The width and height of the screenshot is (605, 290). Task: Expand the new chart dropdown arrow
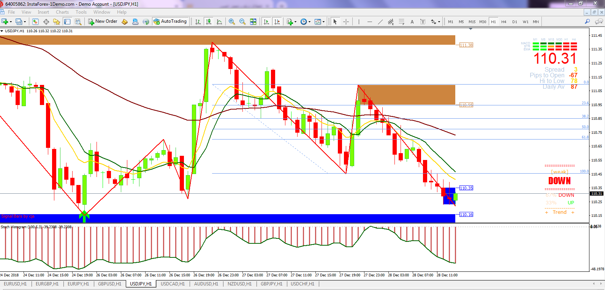coord(11,22)
